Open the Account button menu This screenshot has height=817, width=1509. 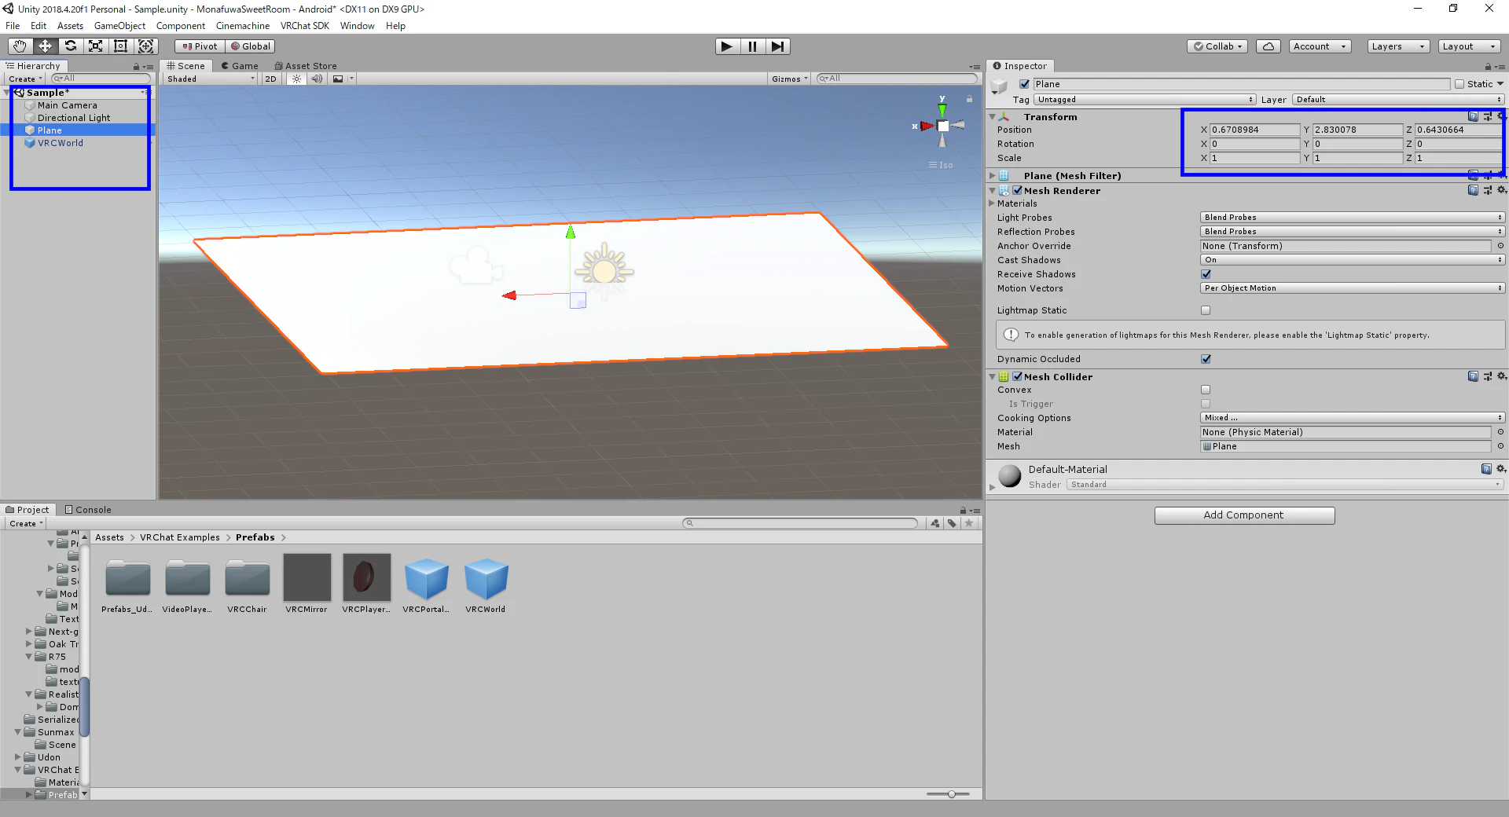point(1320,46)
